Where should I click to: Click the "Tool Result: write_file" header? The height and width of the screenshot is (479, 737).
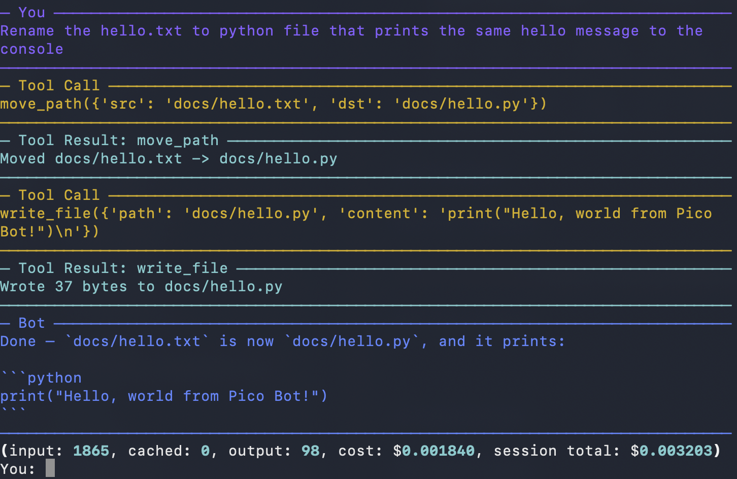click(123, 268)
